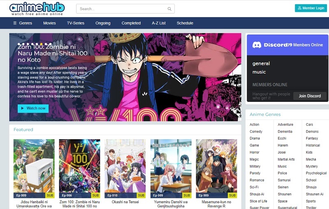329x209 pixels.
Task: Browse the Mecha genre
Action: (311, 159)
